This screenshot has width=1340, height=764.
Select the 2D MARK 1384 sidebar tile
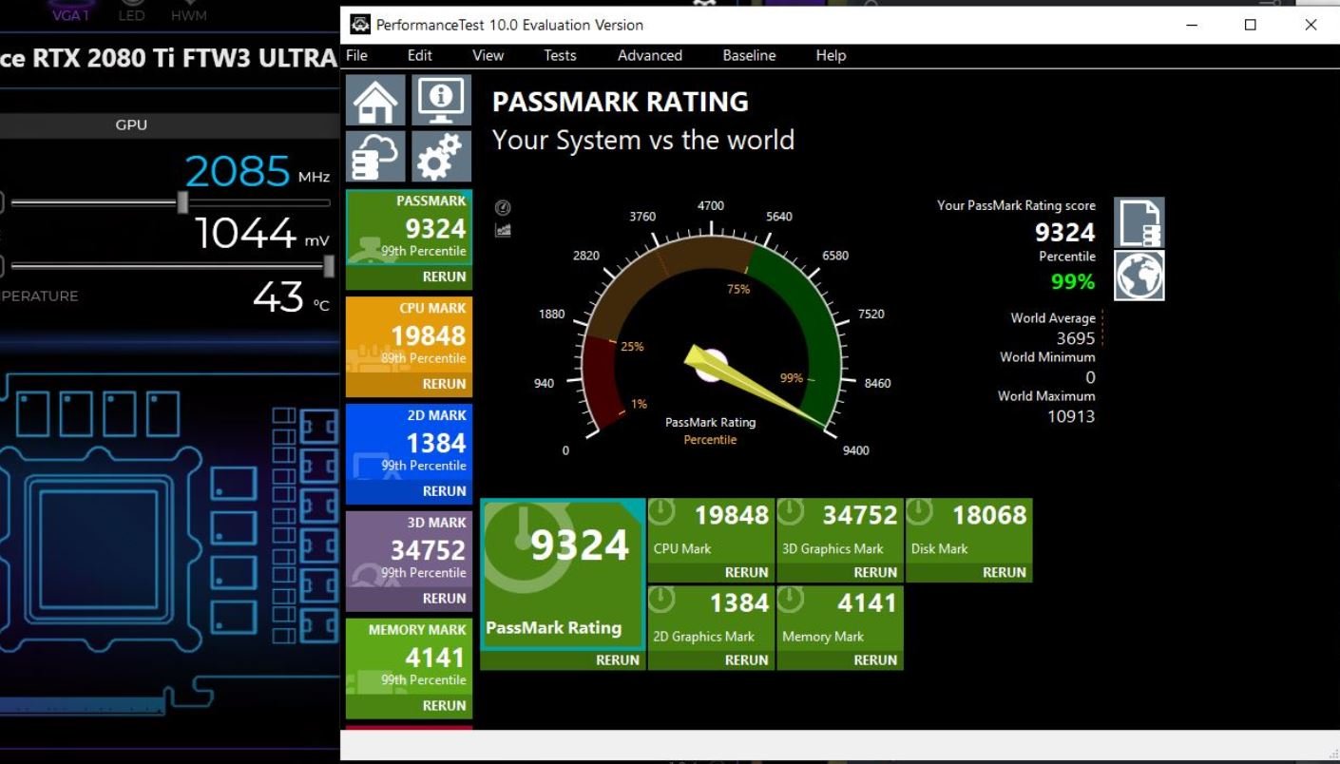[x=409, y=443]
